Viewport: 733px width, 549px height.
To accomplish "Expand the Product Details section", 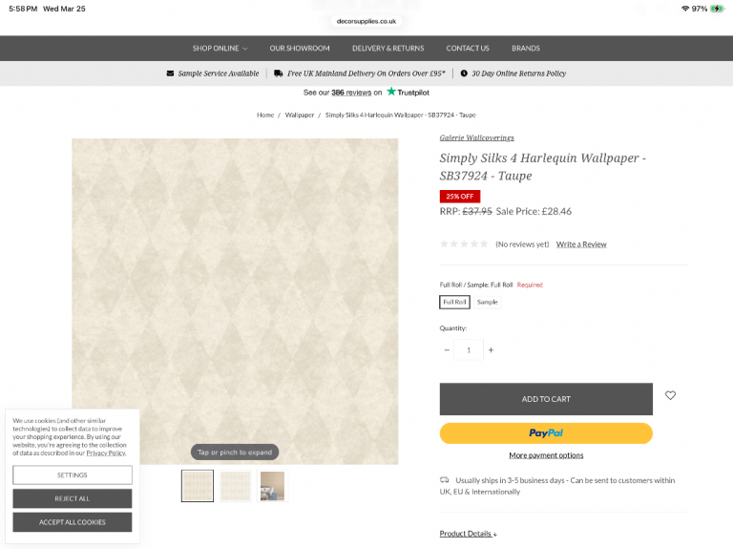I will pos(468,534).
